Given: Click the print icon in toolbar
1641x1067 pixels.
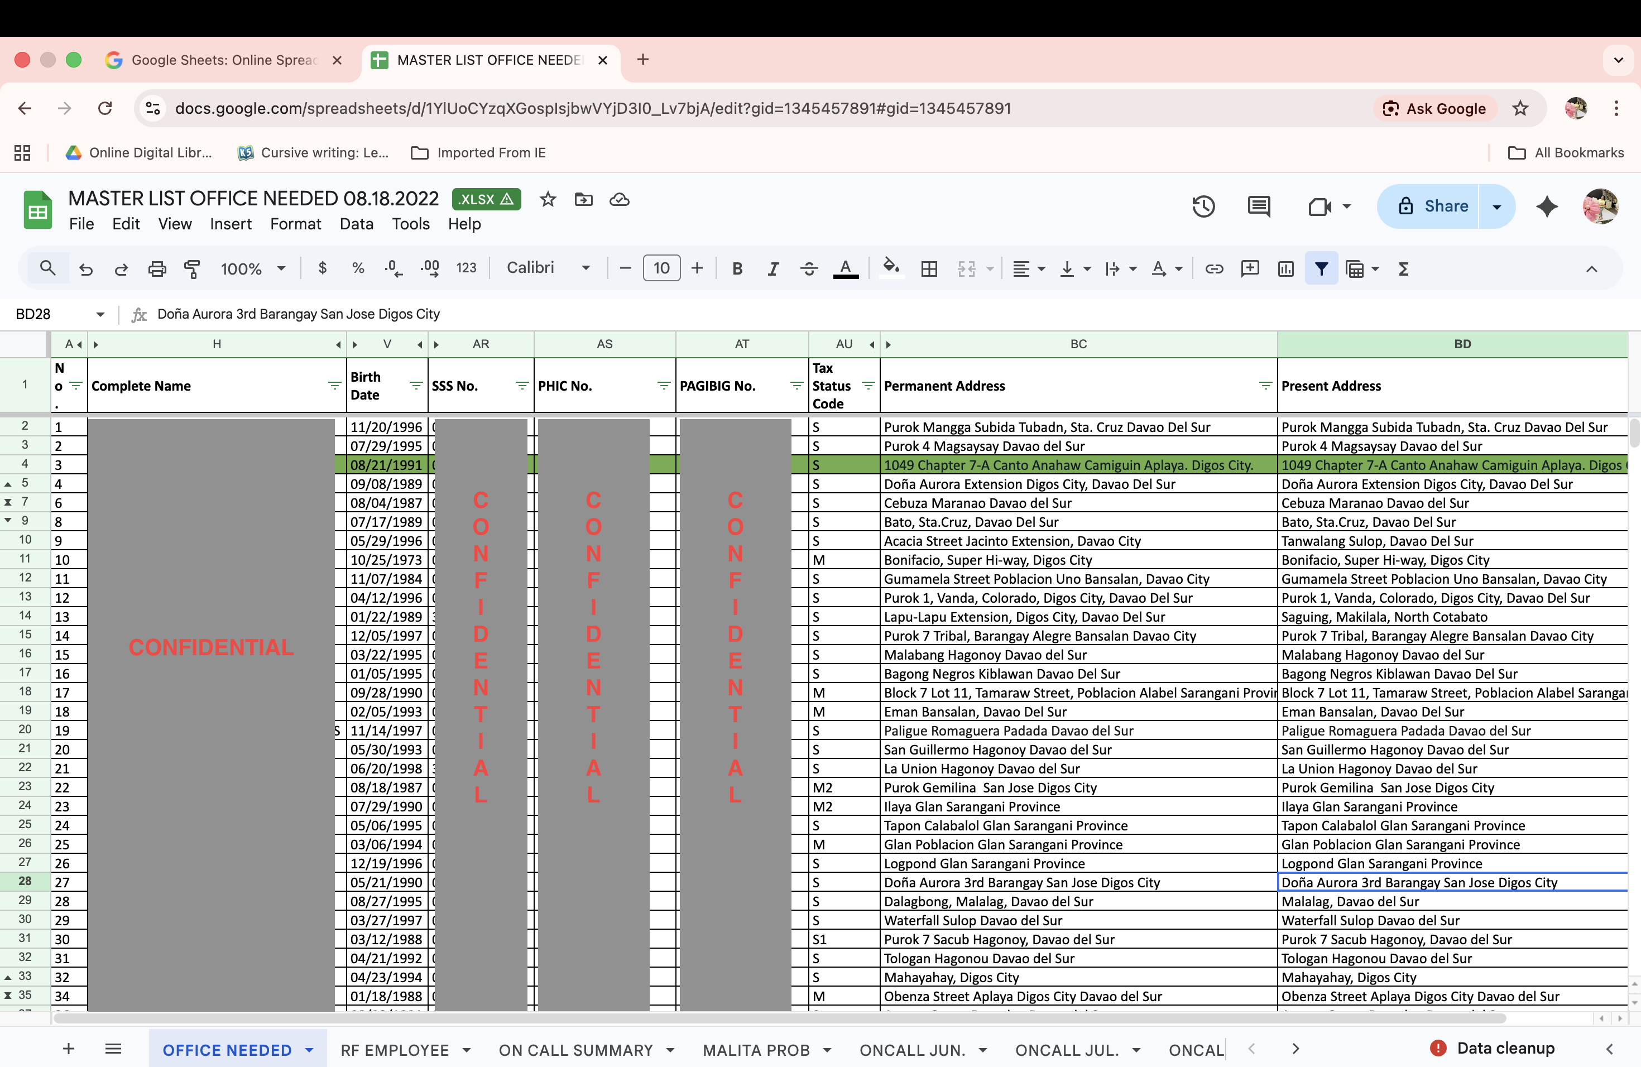Looking at the screenshot, I should [x=157, y=269].
